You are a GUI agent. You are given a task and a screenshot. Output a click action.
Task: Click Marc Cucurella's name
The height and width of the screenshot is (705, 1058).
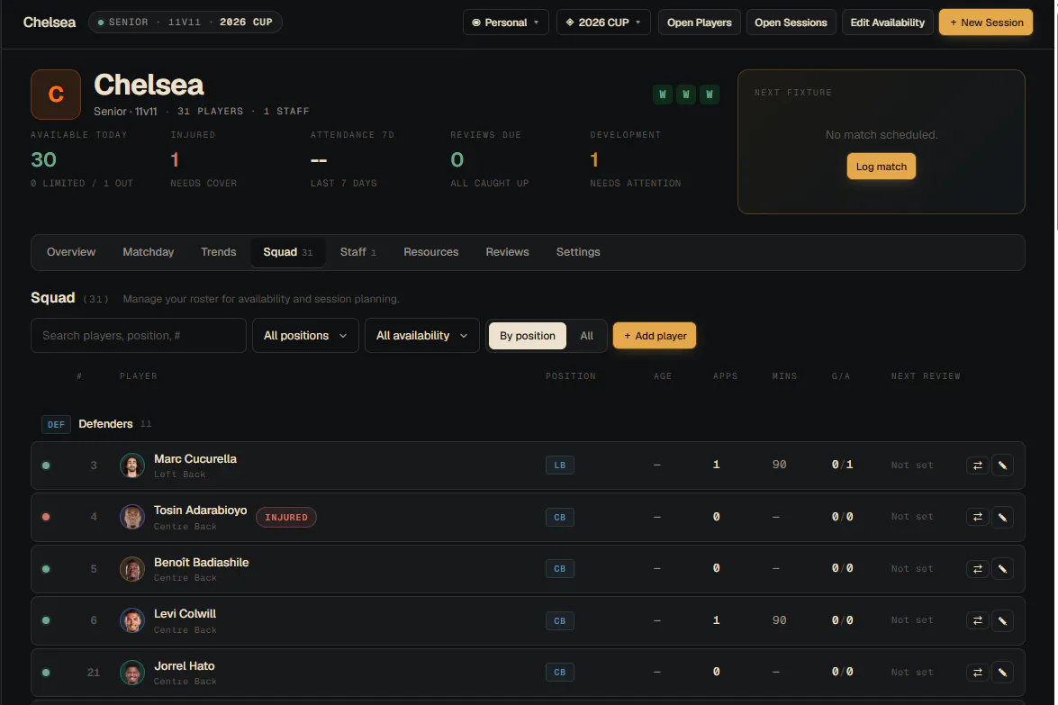tap(195, 459)
